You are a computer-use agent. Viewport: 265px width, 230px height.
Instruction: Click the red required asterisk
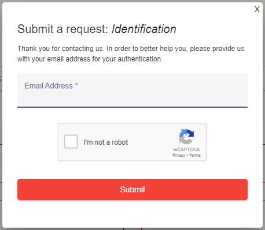[x=76, y=85]
